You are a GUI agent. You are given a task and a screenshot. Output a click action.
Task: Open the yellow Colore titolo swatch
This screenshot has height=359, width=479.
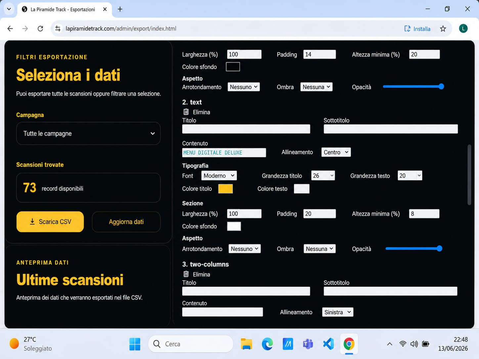point(226,189)
